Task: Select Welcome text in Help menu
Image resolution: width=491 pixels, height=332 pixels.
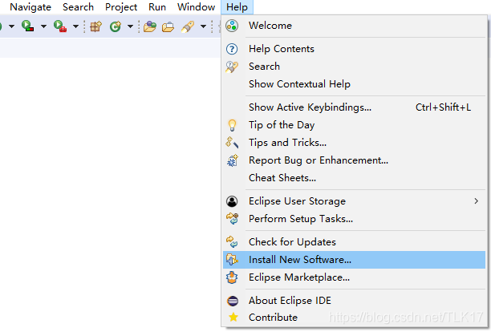Action: tap(270, 26)
